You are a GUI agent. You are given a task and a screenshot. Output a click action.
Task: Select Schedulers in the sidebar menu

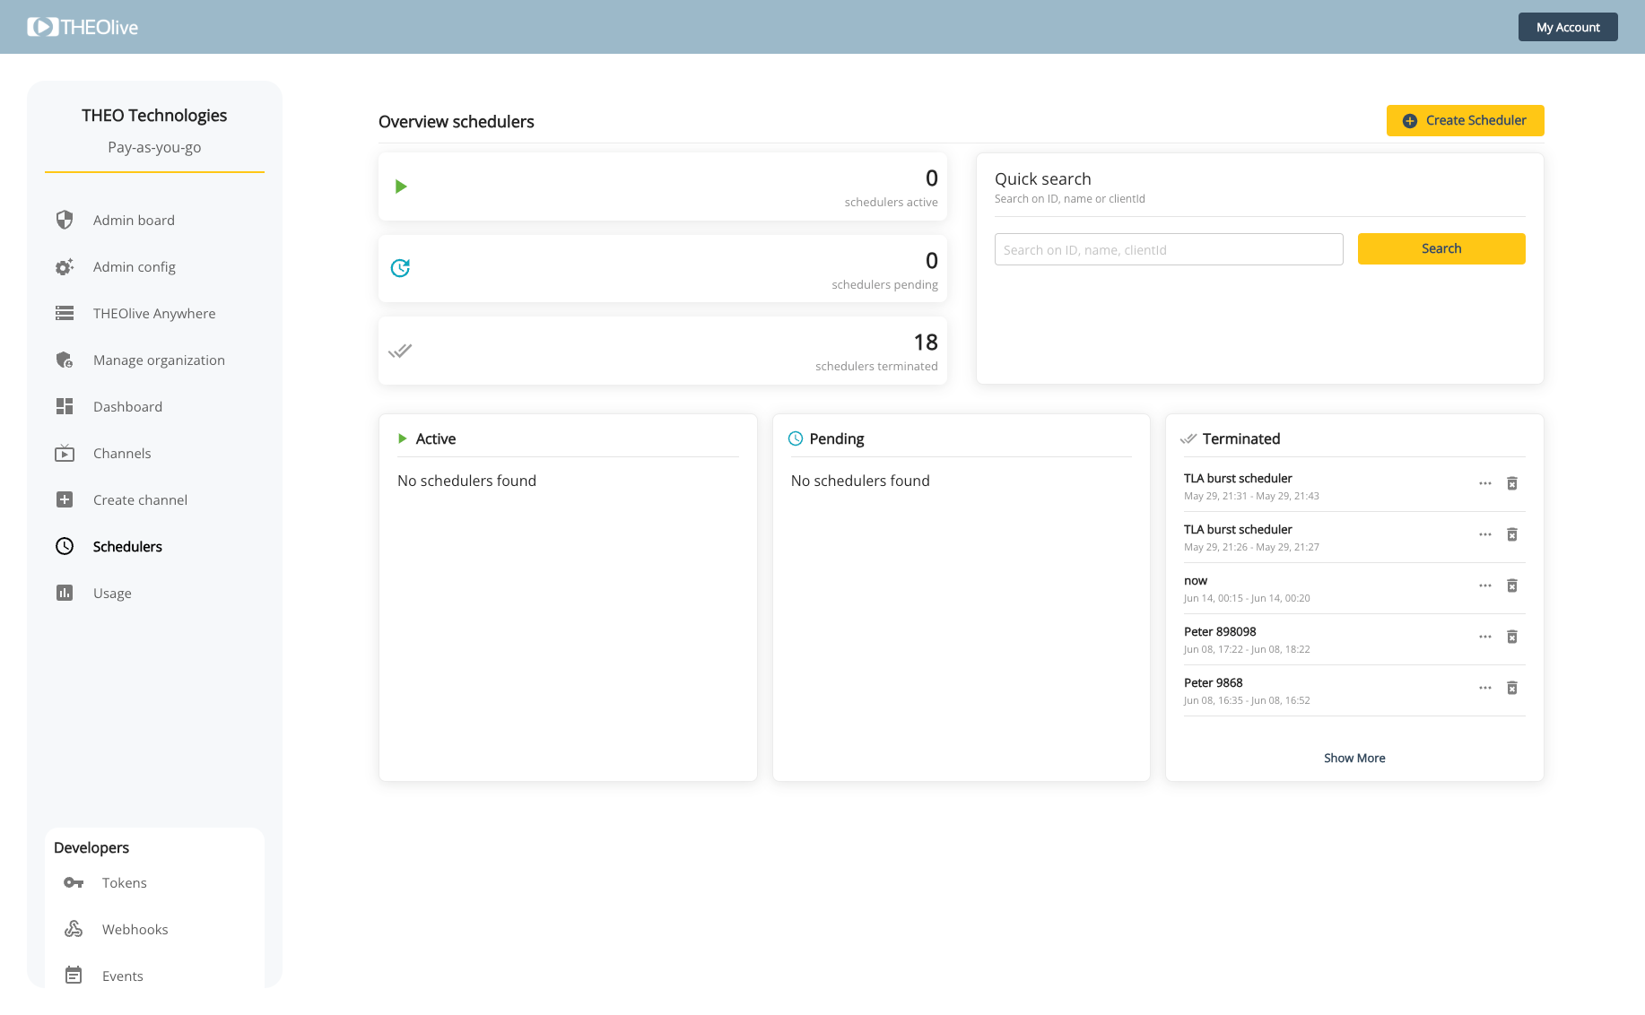(126, 546)
